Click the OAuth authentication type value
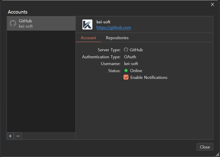Image resolution: width=220 pixels, height=157 pixels. point(130,57)
